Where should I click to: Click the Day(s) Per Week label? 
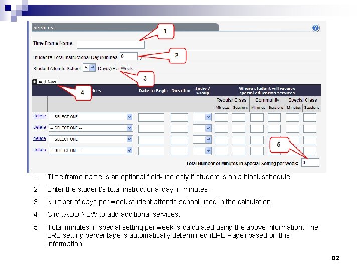coord(115,68)
